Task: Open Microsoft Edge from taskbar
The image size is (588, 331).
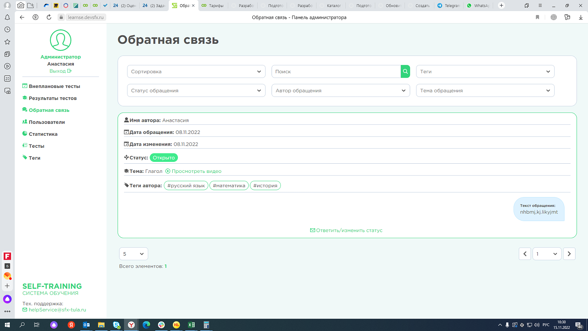Action: (x=146, y=325)
